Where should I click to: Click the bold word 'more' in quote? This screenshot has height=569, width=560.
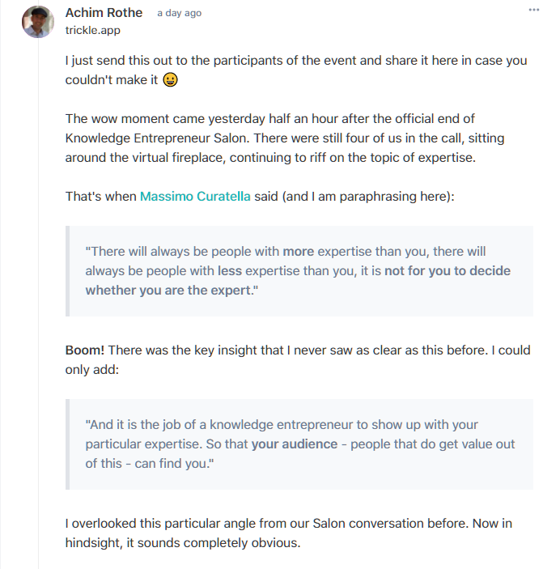298,252
